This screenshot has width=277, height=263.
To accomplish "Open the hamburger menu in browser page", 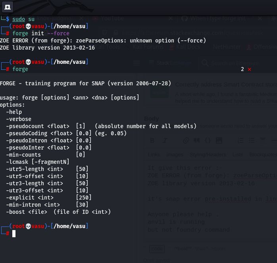I will click(137, 63).
